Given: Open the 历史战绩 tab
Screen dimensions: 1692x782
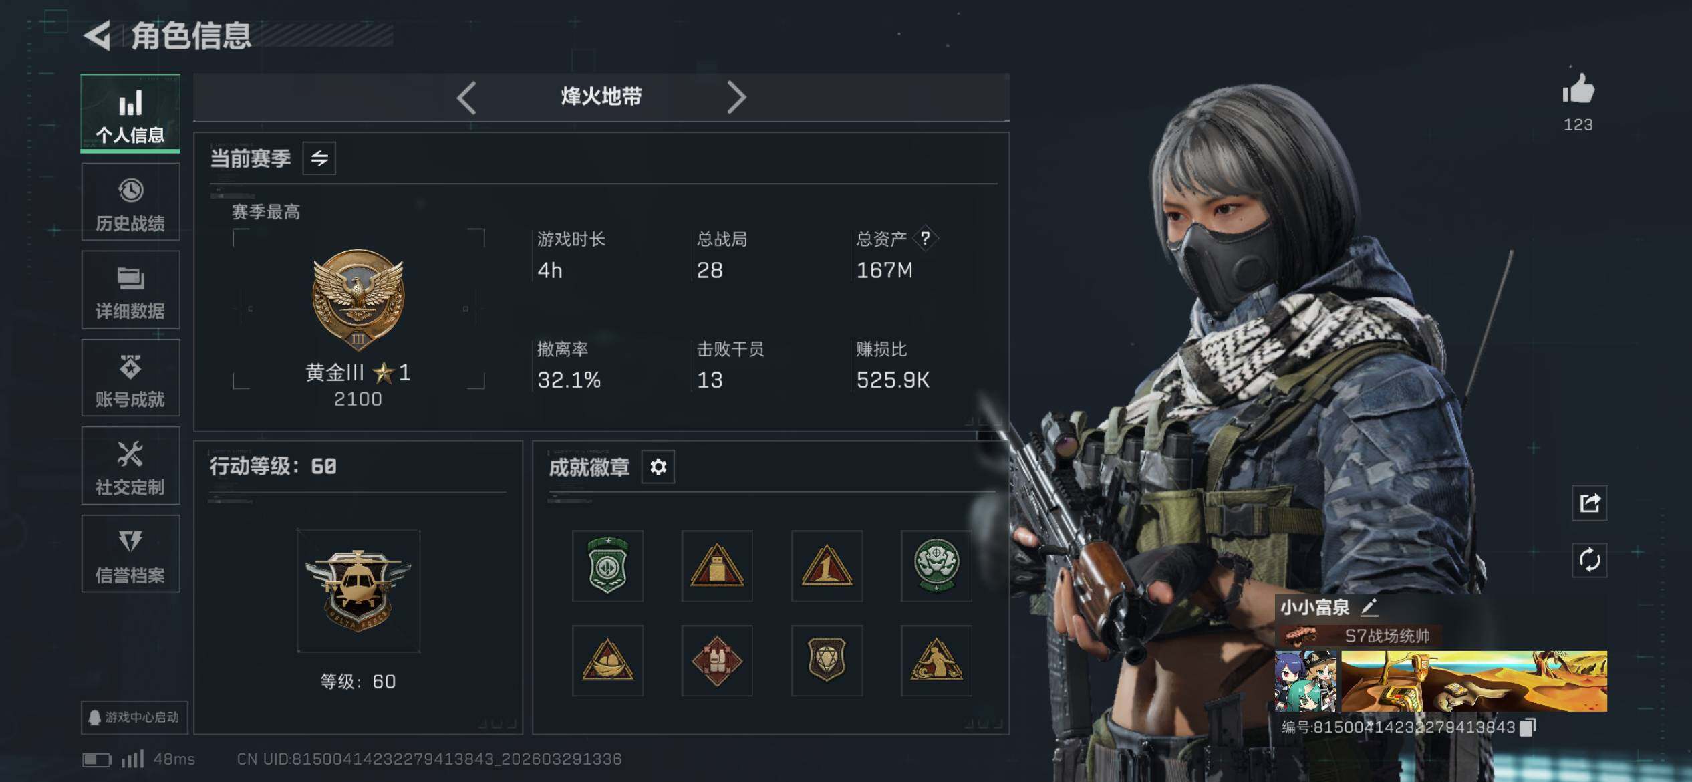Looking at the screenshot, I should point(130,203).
